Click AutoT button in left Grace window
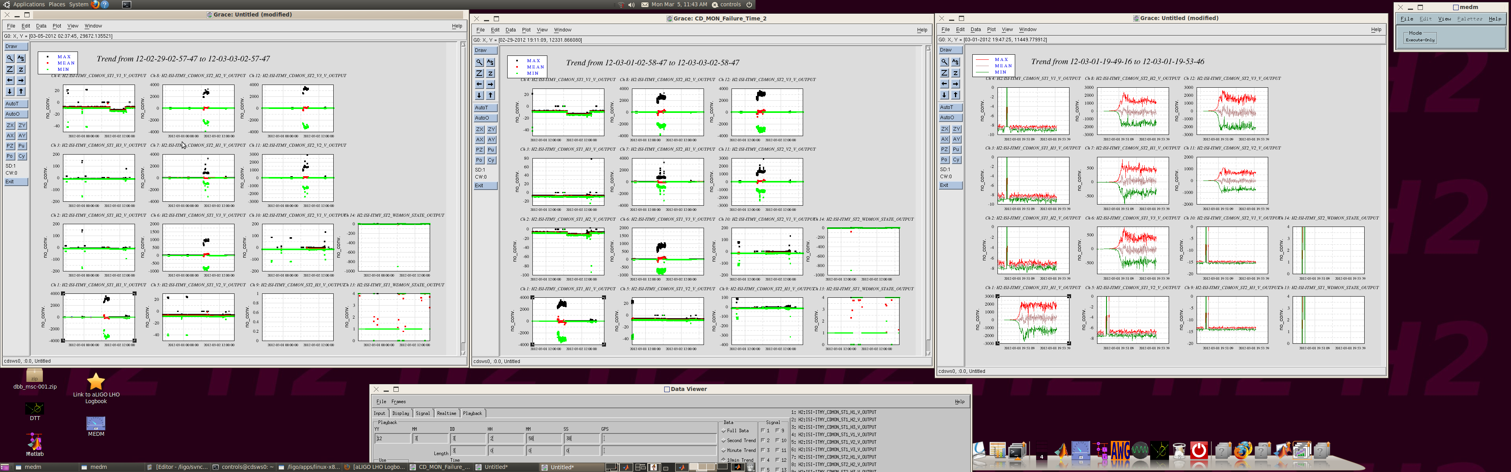The image size is (1511, 472). click(16, 104)
